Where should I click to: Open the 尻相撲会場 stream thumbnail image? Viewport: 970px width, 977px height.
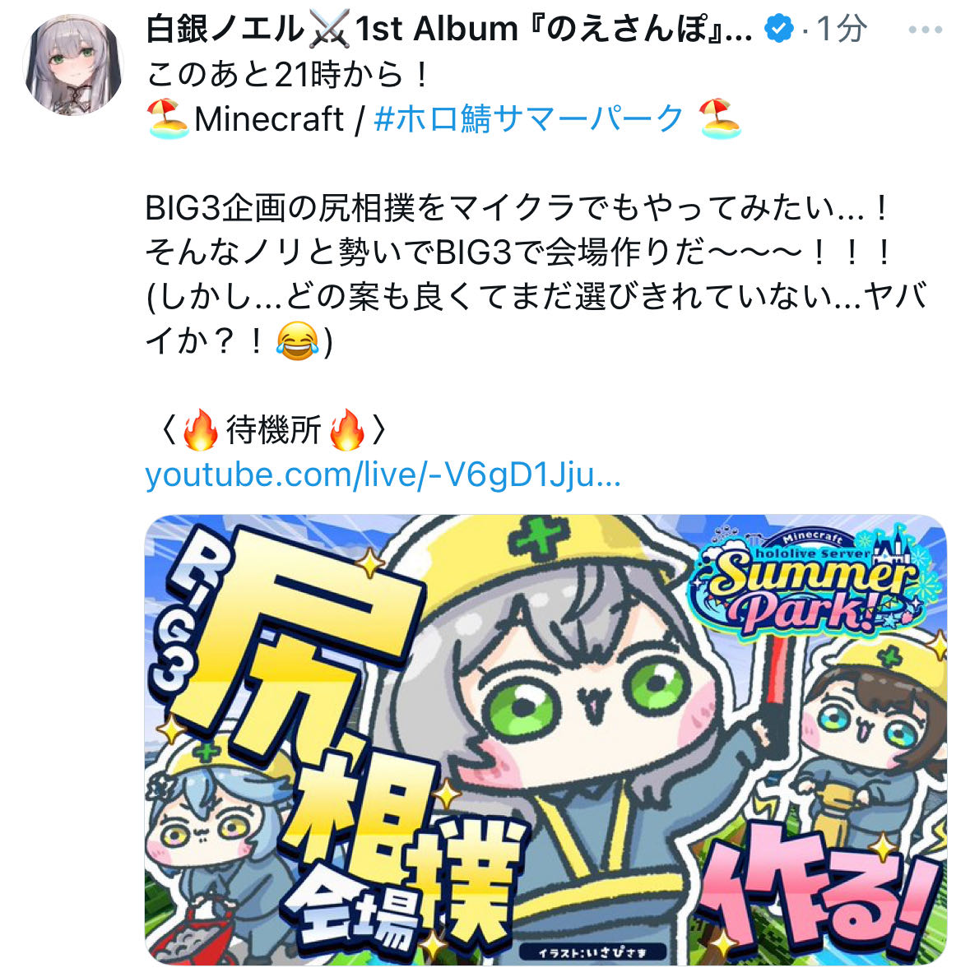(x=545, y=740)
